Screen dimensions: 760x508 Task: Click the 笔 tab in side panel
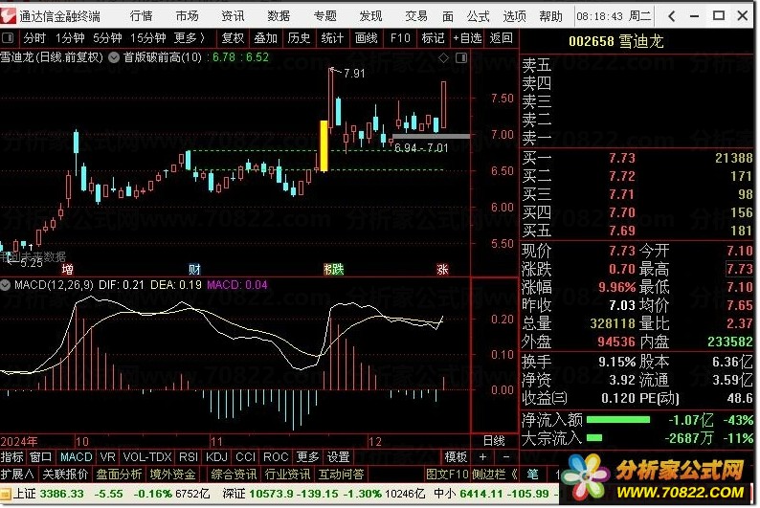click(533, 475)
